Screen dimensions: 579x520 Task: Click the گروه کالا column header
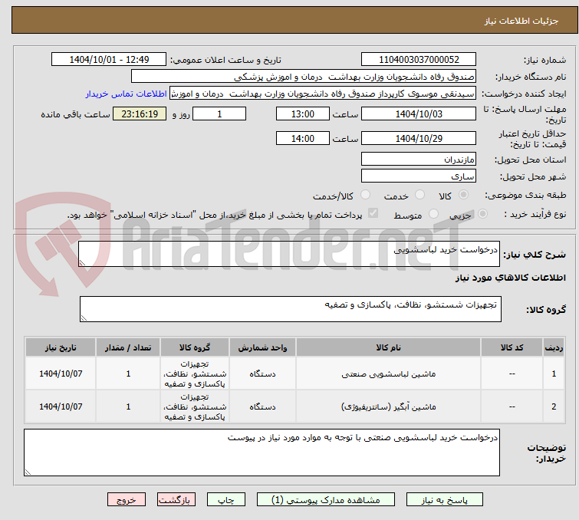tap(195, 347)
